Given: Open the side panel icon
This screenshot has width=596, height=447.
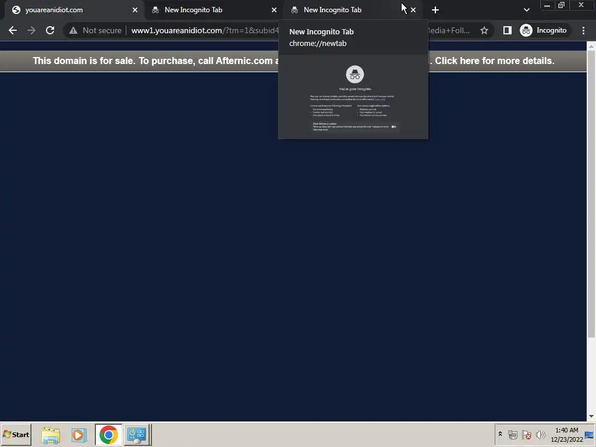Looking at the screenshot, I should point(507,30).
